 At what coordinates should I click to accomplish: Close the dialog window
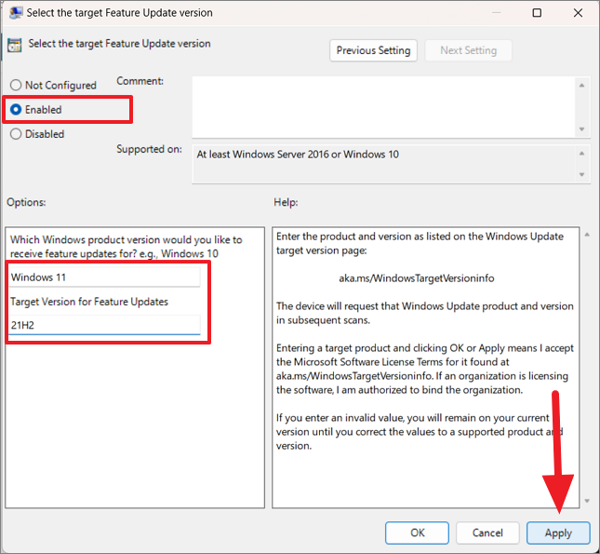point(578,13)
